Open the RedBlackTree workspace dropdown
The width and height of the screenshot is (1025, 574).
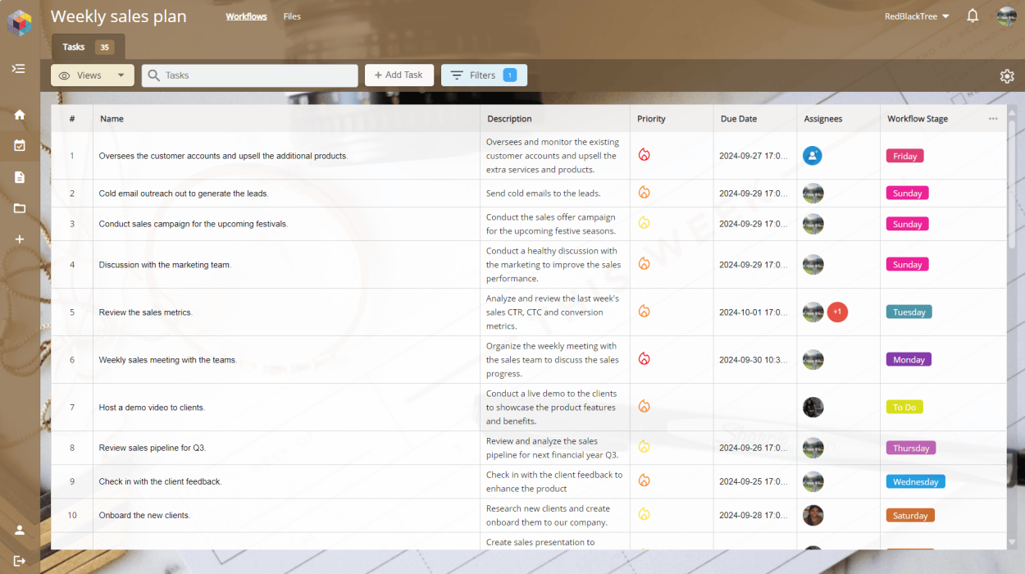pos(916,15)
